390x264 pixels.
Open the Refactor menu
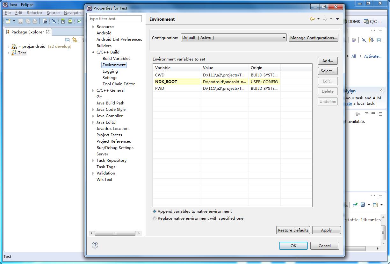(x=34, y=13)
